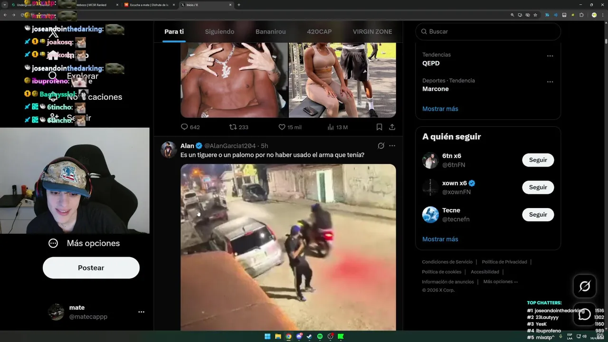
Task: Open 6tn x6 profile avatar
Action: tap(430, 161)
